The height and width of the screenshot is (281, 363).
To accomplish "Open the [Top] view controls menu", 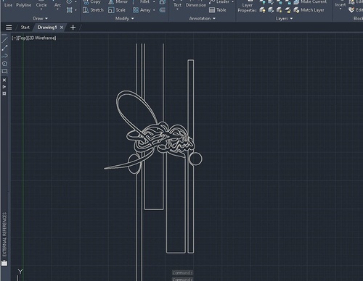I will [23, 38].
